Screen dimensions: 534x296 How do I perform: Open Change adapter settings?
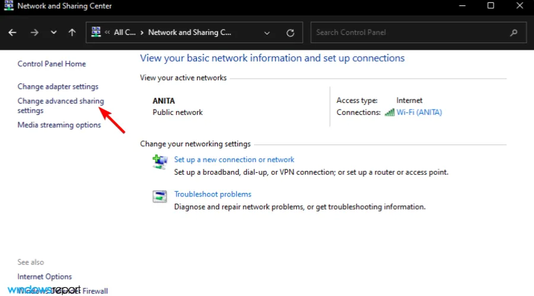click(58, 87)
